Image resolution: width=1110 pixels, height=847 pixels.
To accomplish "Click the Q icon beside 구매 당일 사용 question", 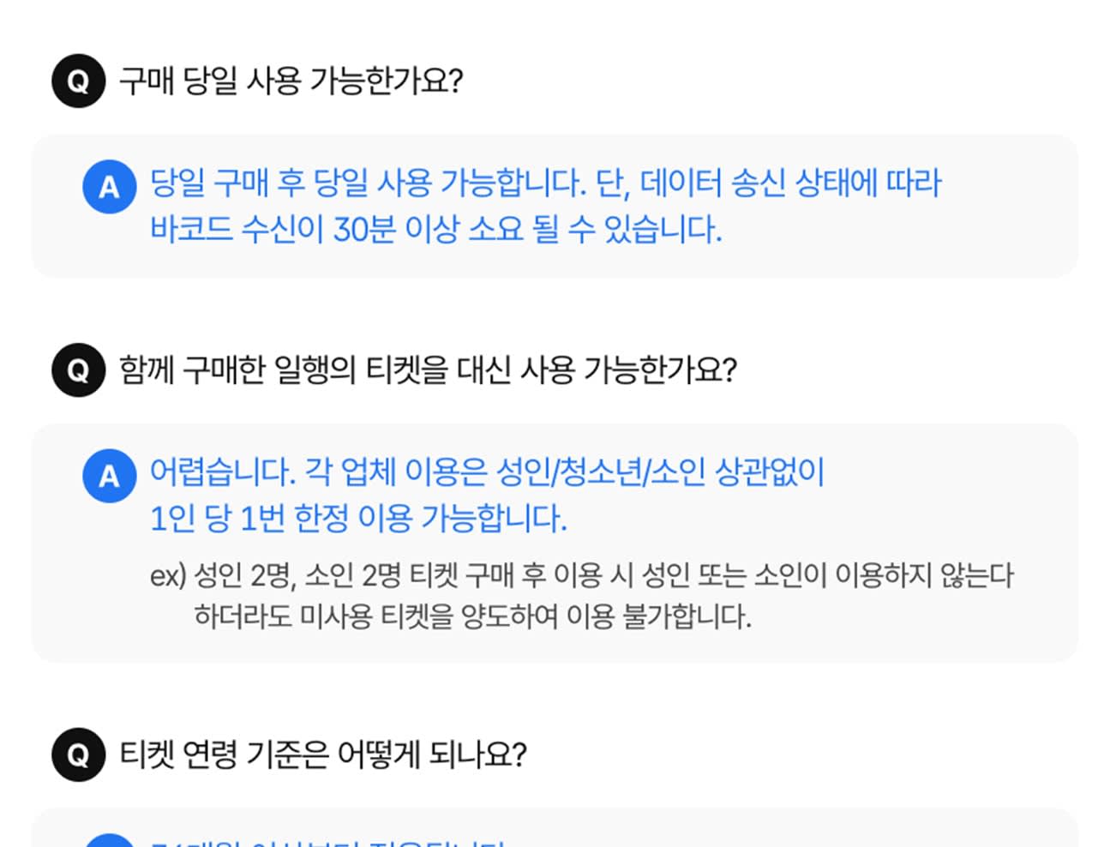I will click(78, 81).
